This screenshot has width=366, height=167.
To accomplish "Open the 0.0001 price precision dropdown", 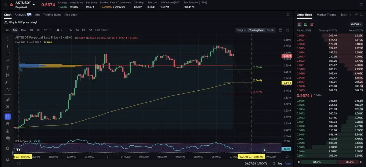I will pos(356,24).
